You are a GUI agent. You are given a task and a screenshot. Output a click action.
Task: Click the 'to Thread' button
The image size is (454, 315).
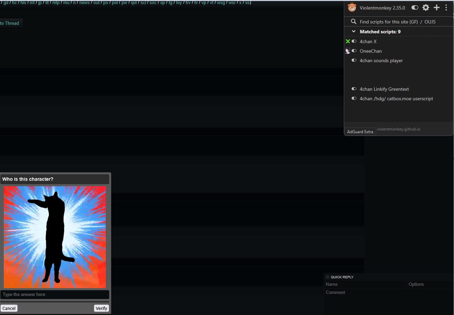[10, 23]
